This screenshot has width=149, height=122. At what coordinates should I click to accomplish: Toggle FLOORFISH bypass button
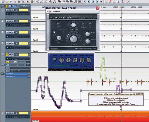click(x=84, y=24)
